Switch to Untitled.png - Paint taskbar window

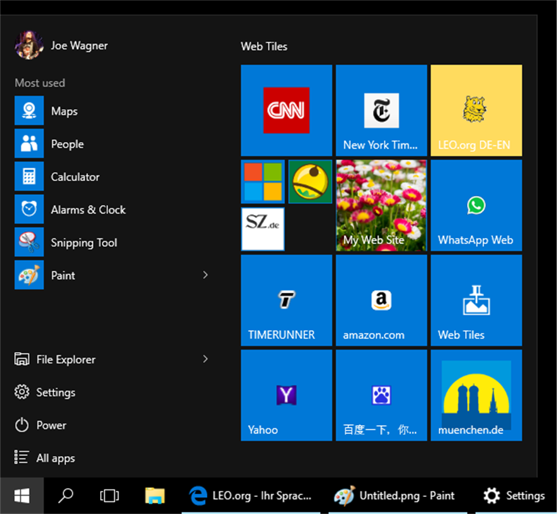tap(395, 496)
